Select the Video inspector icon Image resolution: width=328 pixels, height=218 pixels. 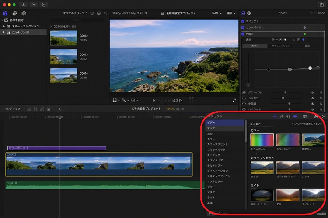pyautogui.click(x=243, y=13)
